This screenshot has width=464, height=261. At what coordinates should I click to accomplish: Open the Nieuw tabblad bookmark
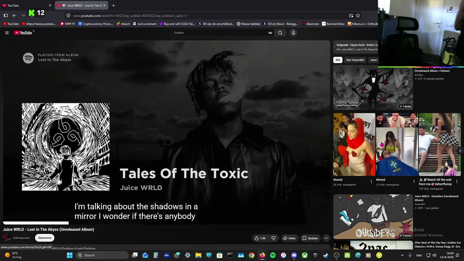tap(248, 24)
